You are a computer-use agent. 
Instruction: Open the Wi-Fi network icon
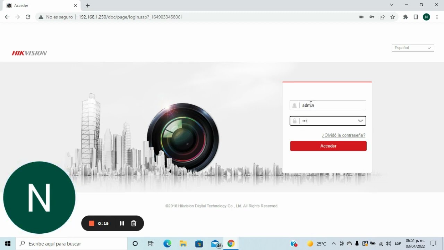381,244
